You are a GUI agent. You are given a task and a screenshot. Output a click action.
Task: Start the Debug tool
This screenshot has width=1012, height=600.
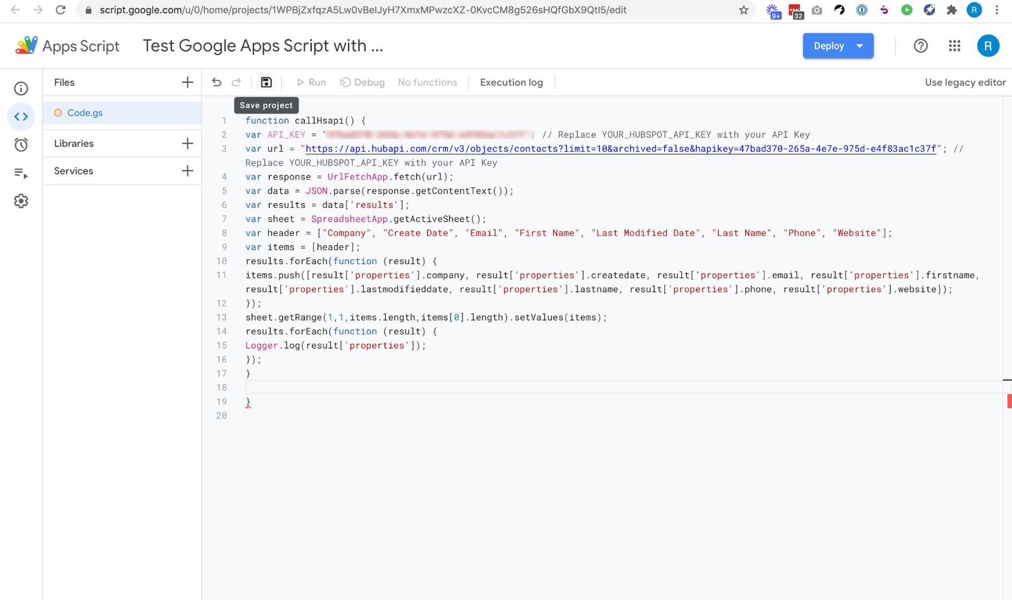click(x=362, y=82)
